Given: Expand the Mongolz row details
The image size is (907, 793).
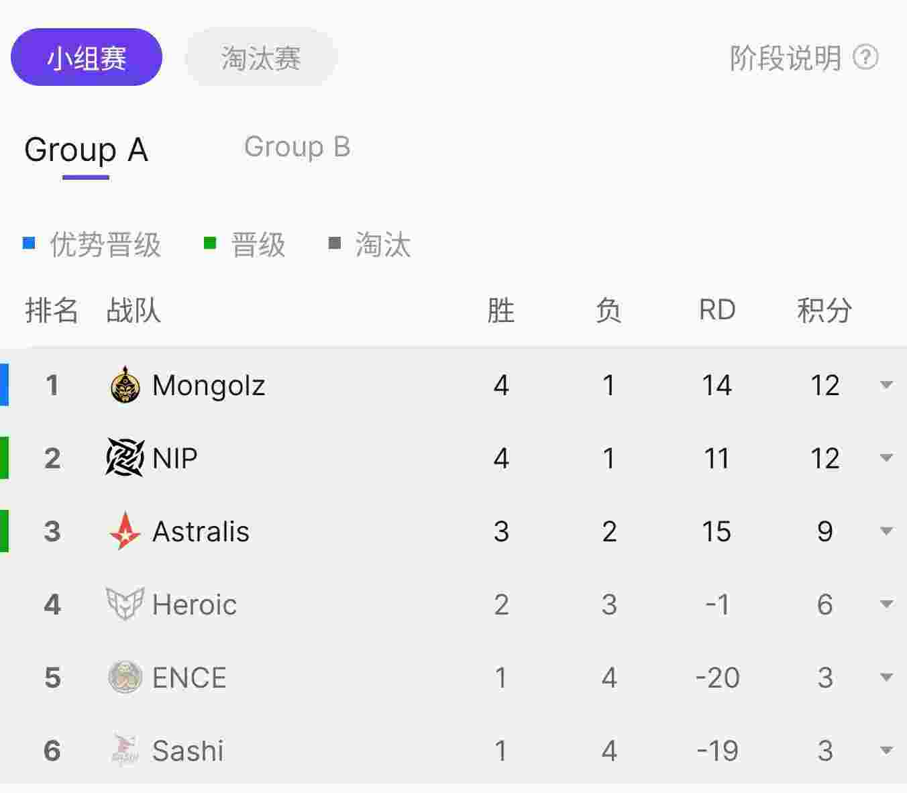Looking at the screenshot, I should [886, 385].
